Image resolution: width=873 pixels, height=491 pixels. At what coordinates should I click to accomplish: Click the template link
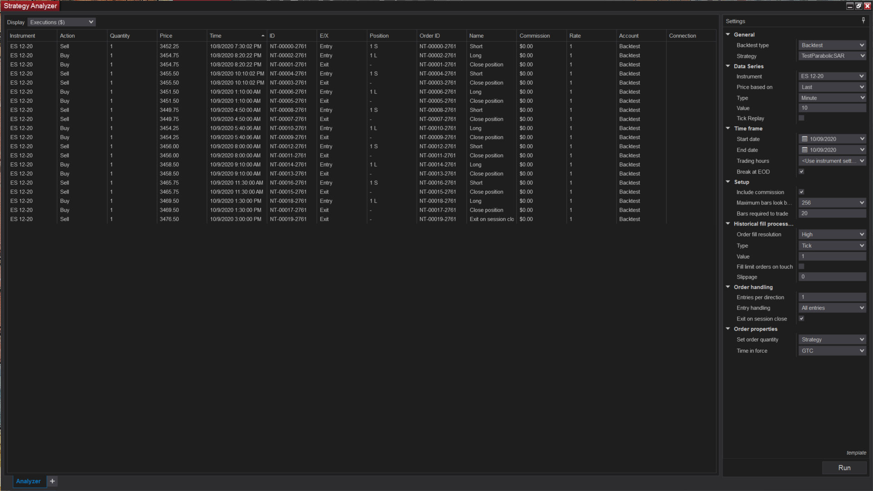[856, 453]
